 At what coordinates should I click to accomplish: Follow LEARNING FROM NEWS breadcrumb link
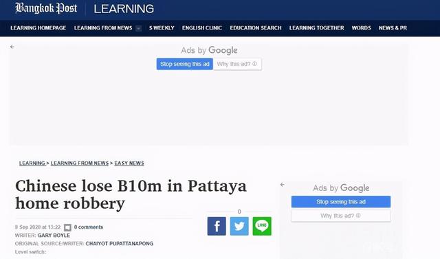(80, 163)
